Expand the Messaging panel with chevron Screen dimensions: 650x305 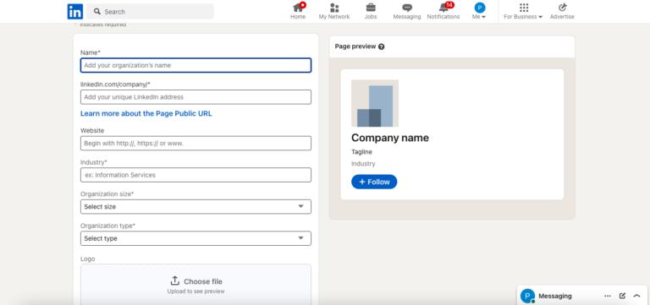[636, 296]
